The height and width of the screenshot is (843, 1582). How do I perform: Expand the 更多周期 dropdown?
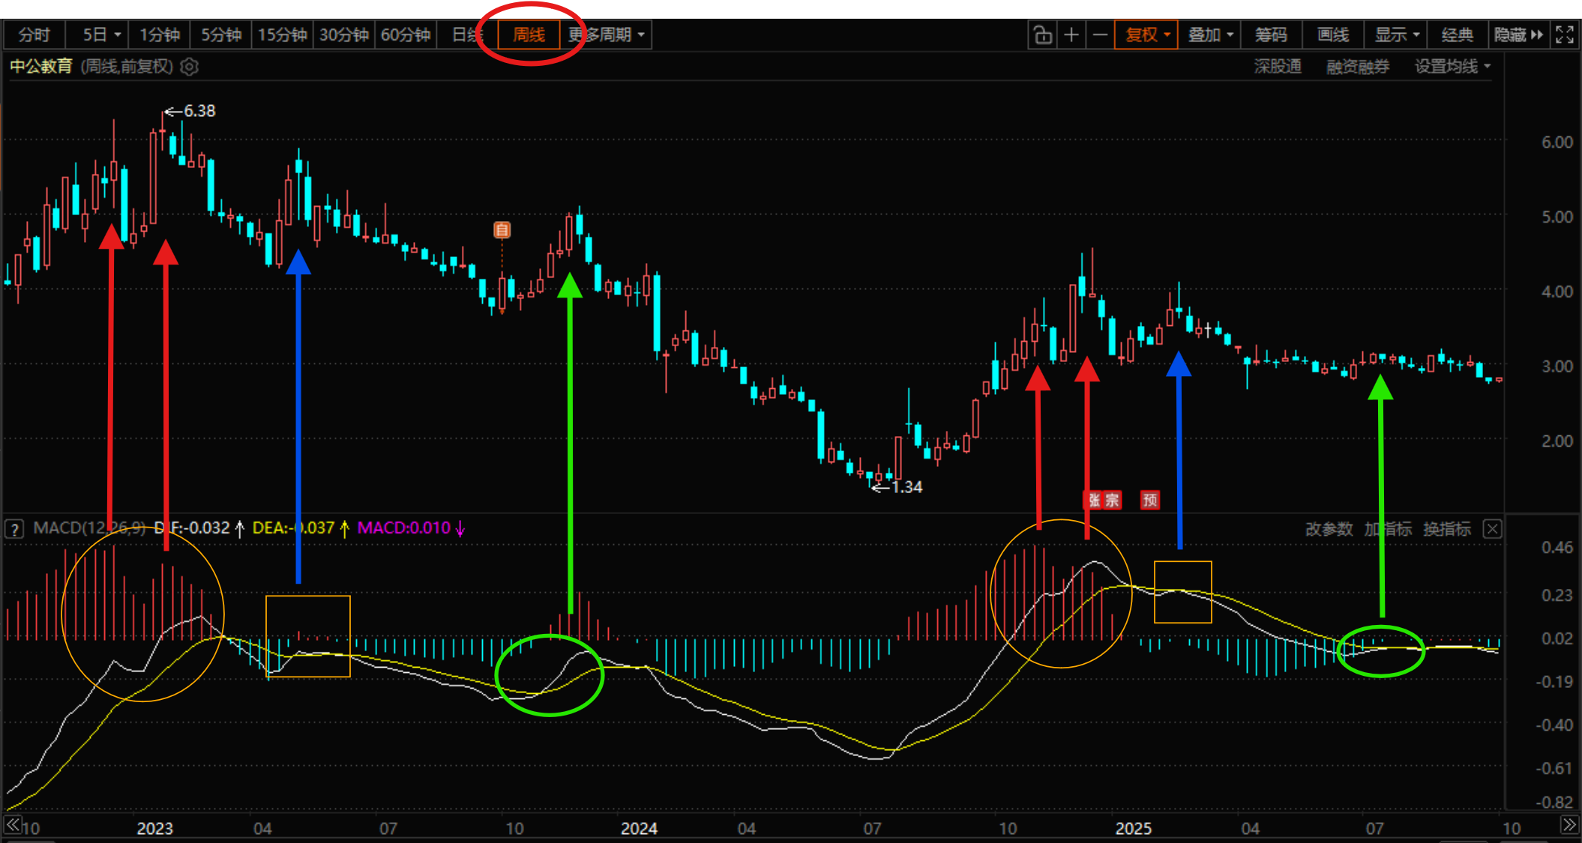[607, 35]
